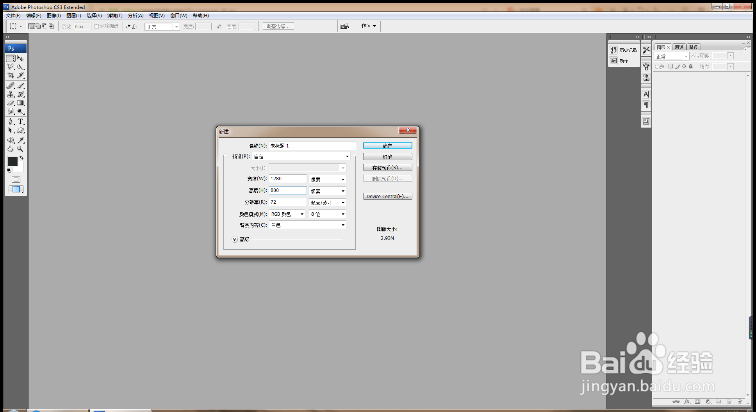Select the Slice tool
The width and height of the screenshot is (756, 412).
21,76
